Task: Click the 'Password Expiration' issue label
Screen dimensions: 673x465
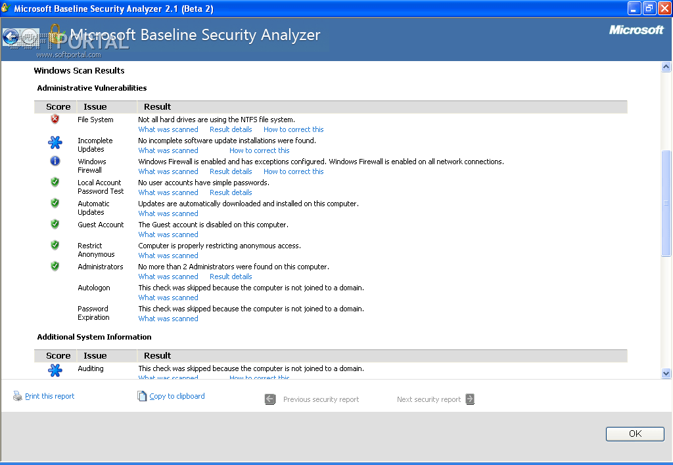Action: tap(93, 313)
